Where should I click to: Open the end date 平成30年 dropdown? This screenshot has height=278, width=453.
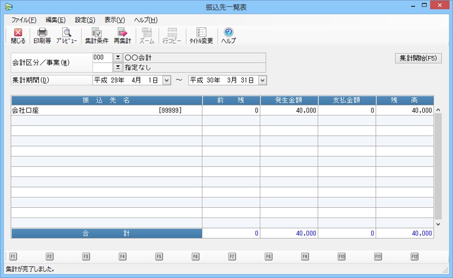pos(262,80)
